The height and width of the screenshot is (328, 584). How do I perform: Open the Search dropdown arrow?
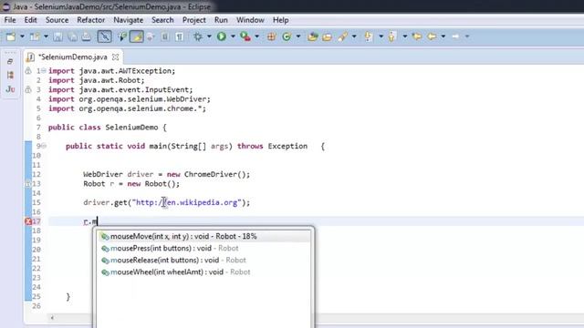(x=354, y=36)
